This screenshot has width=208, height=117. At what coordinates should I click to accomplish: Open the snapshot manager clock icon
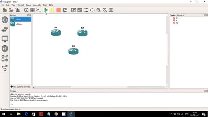coord(26,10)
